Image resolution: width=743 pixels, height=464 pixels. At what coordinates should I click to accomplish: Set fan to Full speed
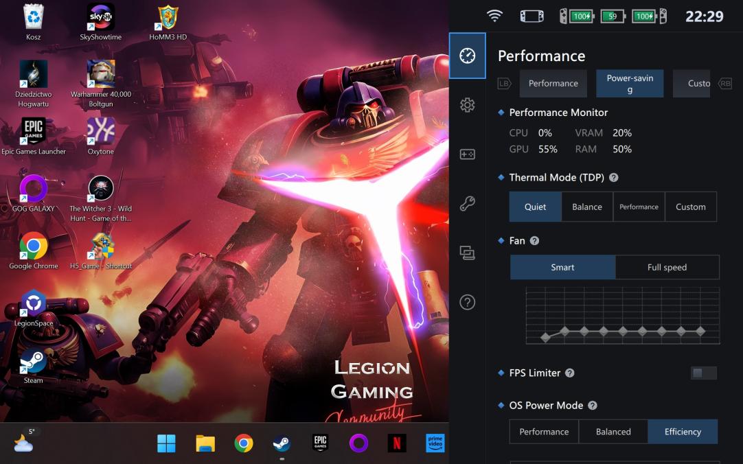pos(667,267)
